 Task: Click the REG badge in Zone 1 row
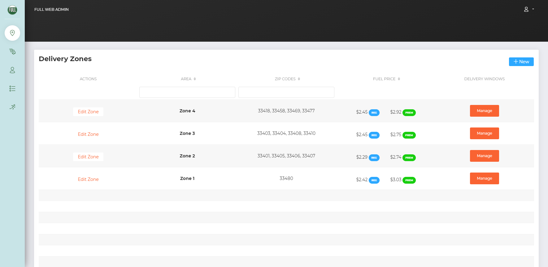coord(374,180)
